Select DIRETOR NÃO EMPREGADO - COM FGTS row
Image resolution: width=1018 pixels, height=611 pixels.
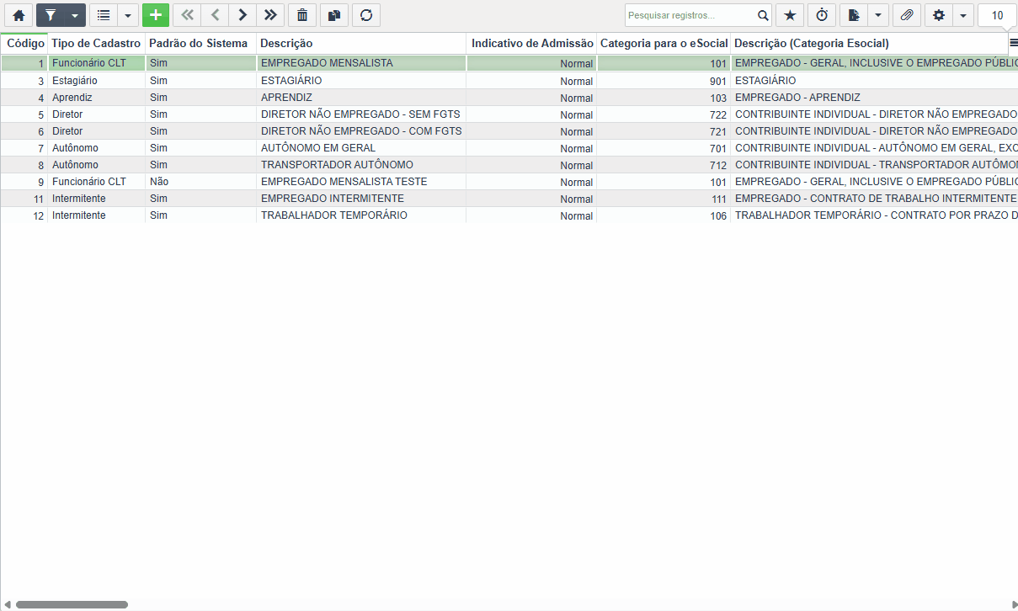[x=361, y=131]
